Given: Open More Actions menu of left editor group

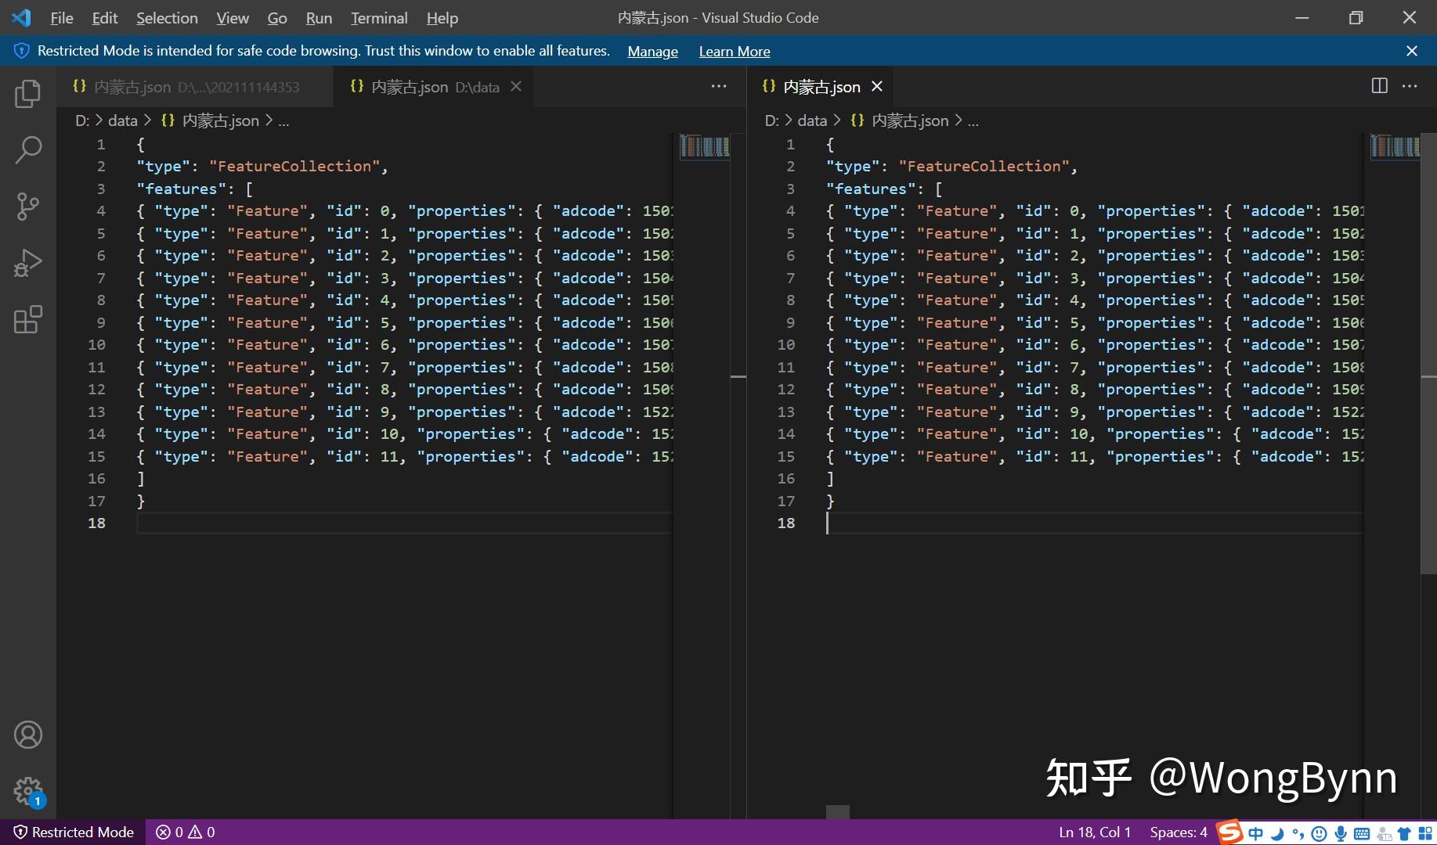Looking at the screenshot, I should coord(719,86).
